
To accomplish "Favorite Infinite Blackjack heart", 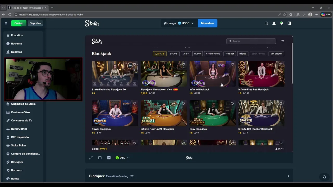I will pos(232,64).
